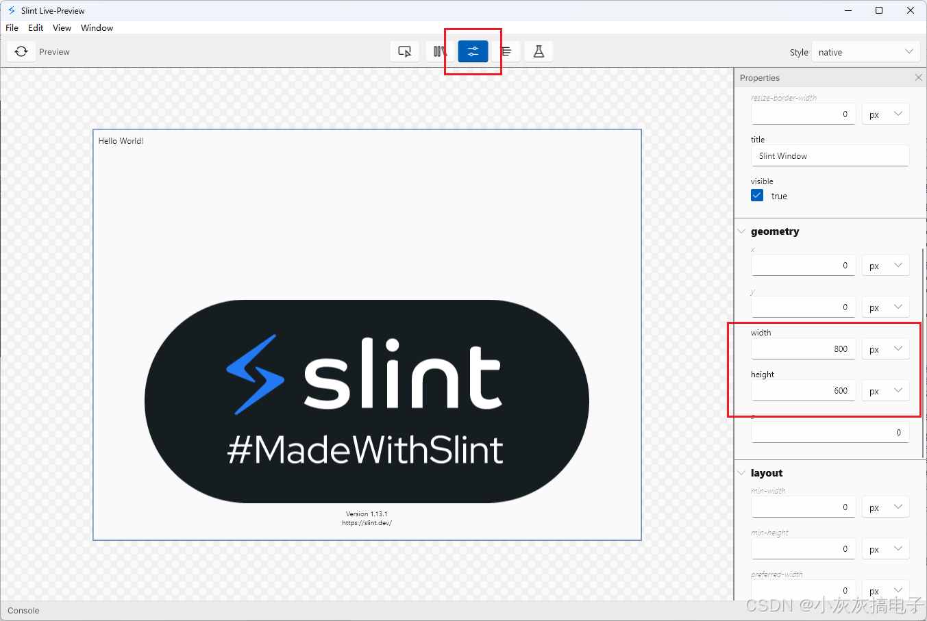Screen dimensions: 927x621
Task: Click the Slint logo in the title bar
Action: pos(10,10)
